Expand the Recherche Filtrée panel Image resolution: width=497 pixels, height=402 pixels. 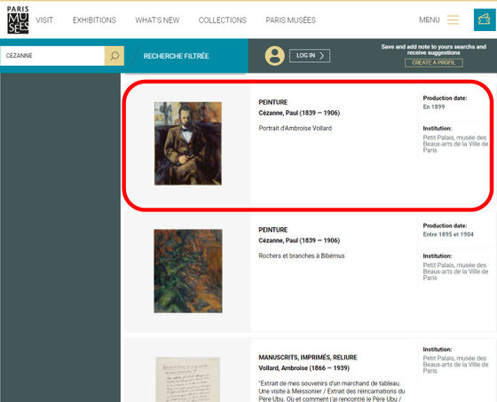pos(176,56)
